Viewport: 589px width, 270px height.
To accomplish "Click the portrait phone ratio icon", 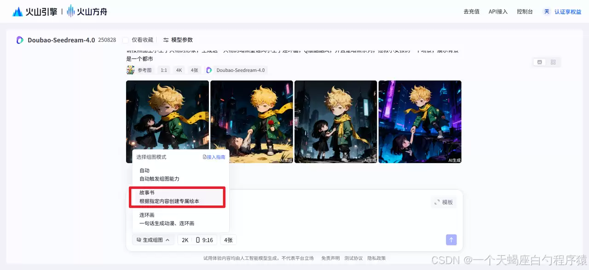I will pyautogui.click(x=198, y=240).
